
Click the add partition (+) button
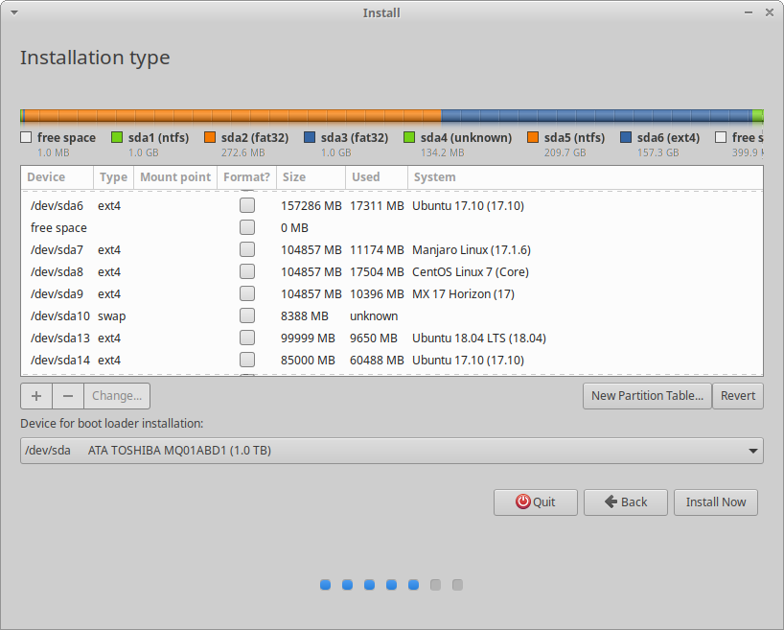coord(35,395)
